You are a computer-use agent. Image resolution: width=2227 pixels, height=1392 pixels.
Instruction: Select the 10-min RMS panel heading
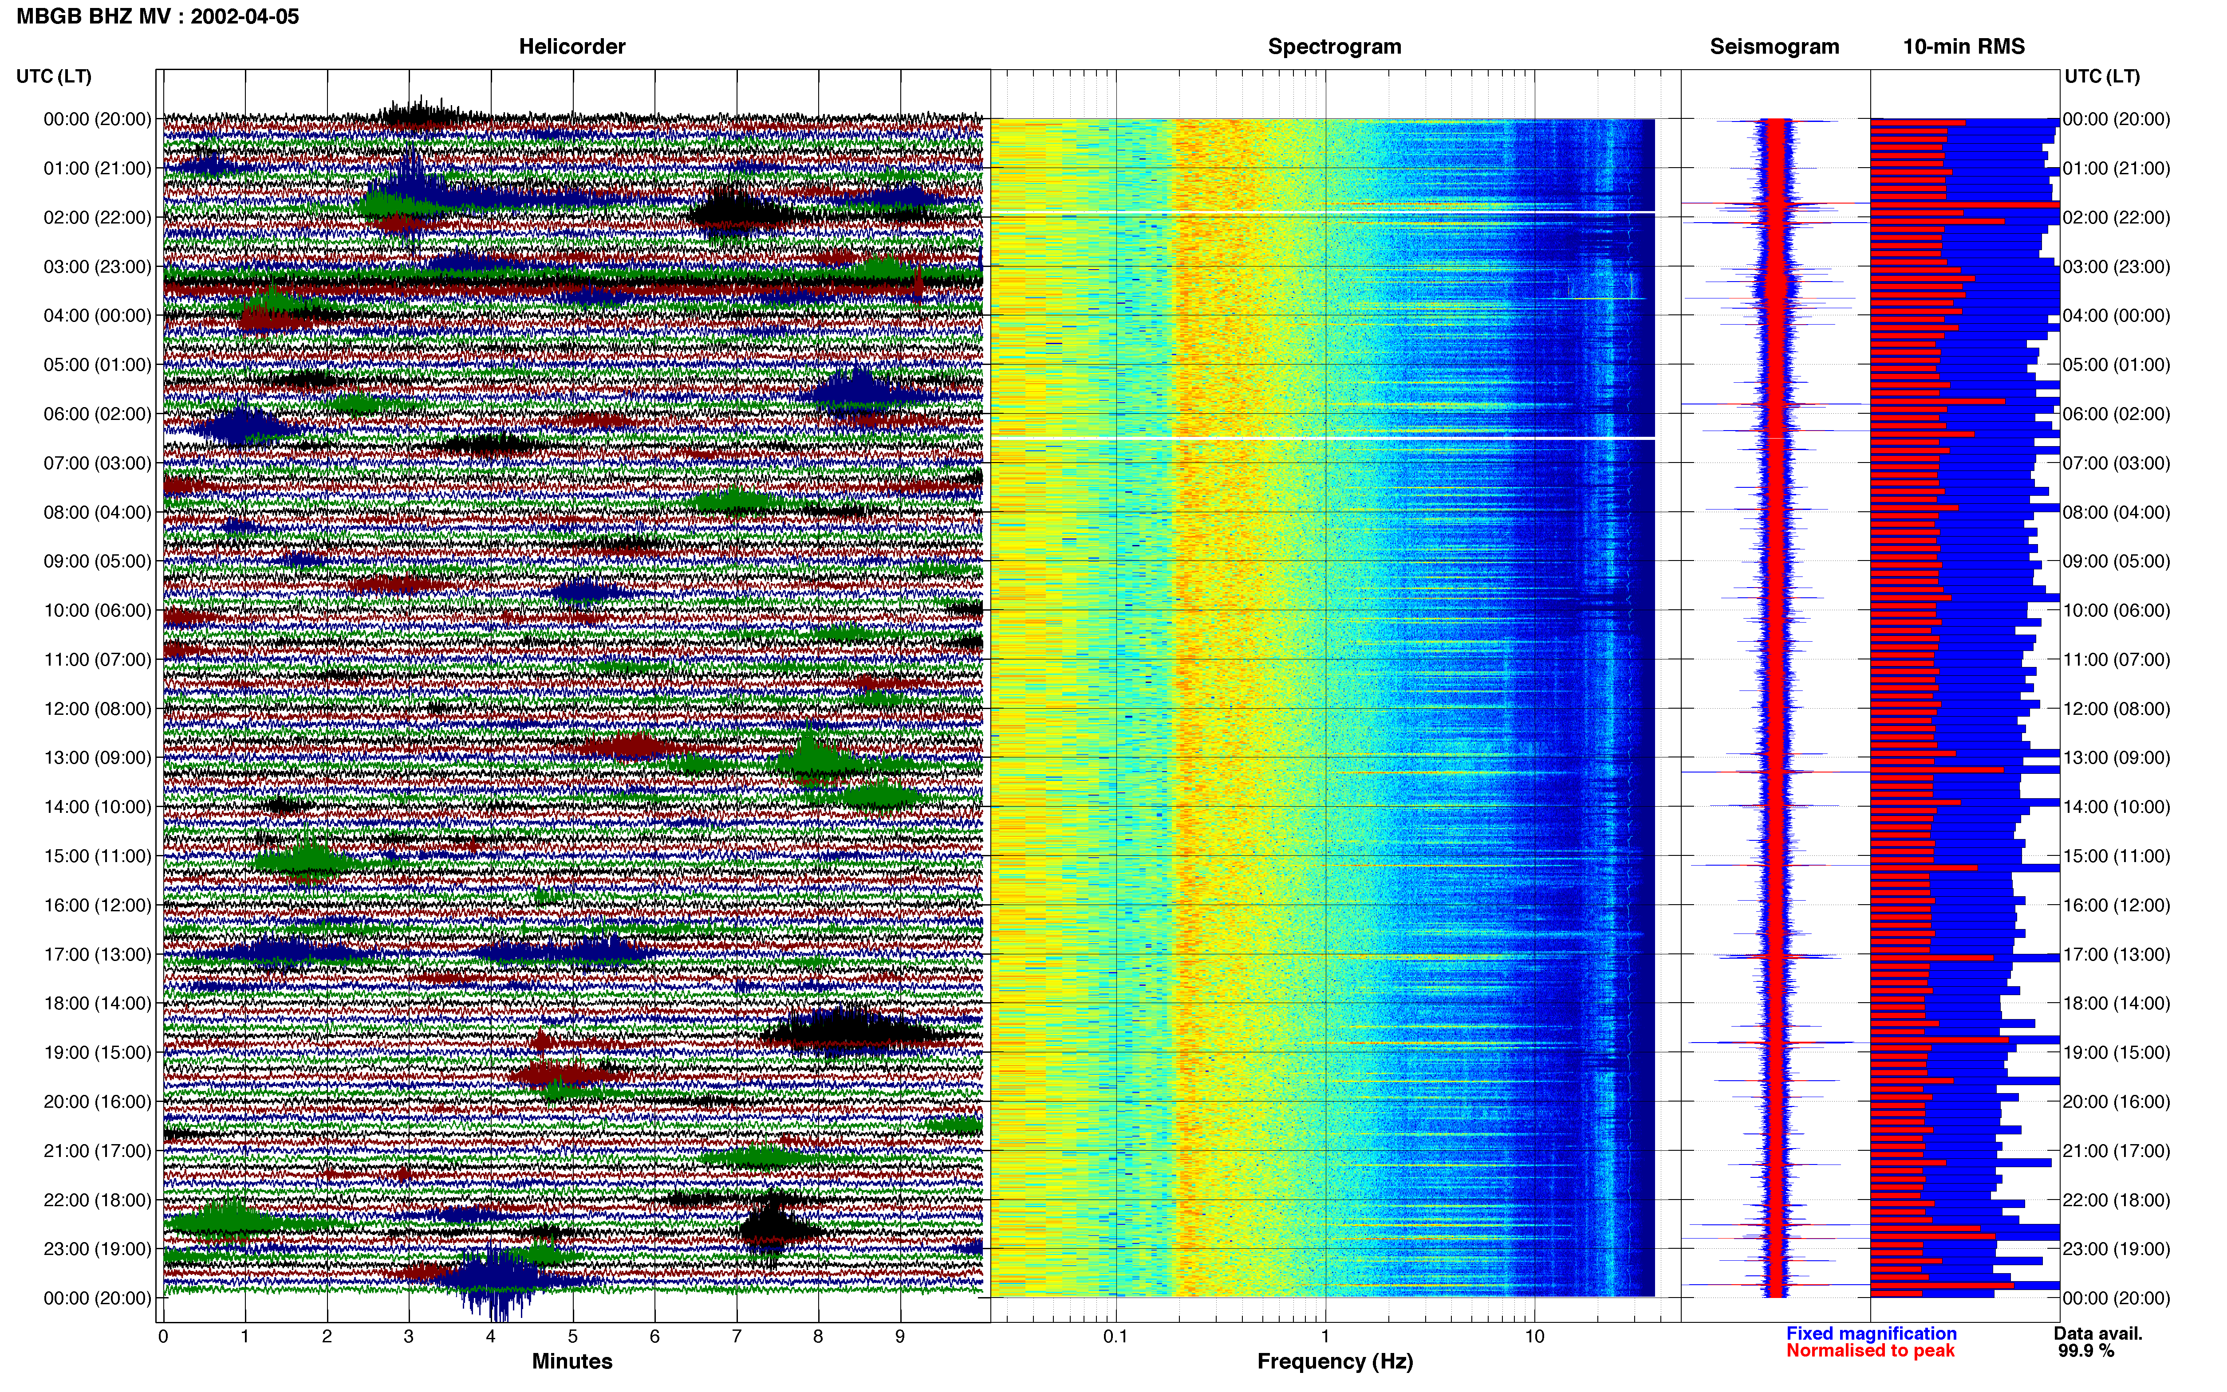point(1963,47)
